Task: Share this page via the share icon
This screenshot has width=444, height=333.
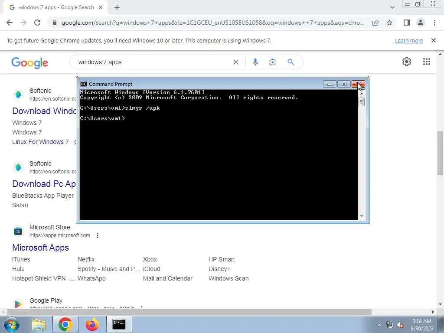Action: click(x=375, y=23)
